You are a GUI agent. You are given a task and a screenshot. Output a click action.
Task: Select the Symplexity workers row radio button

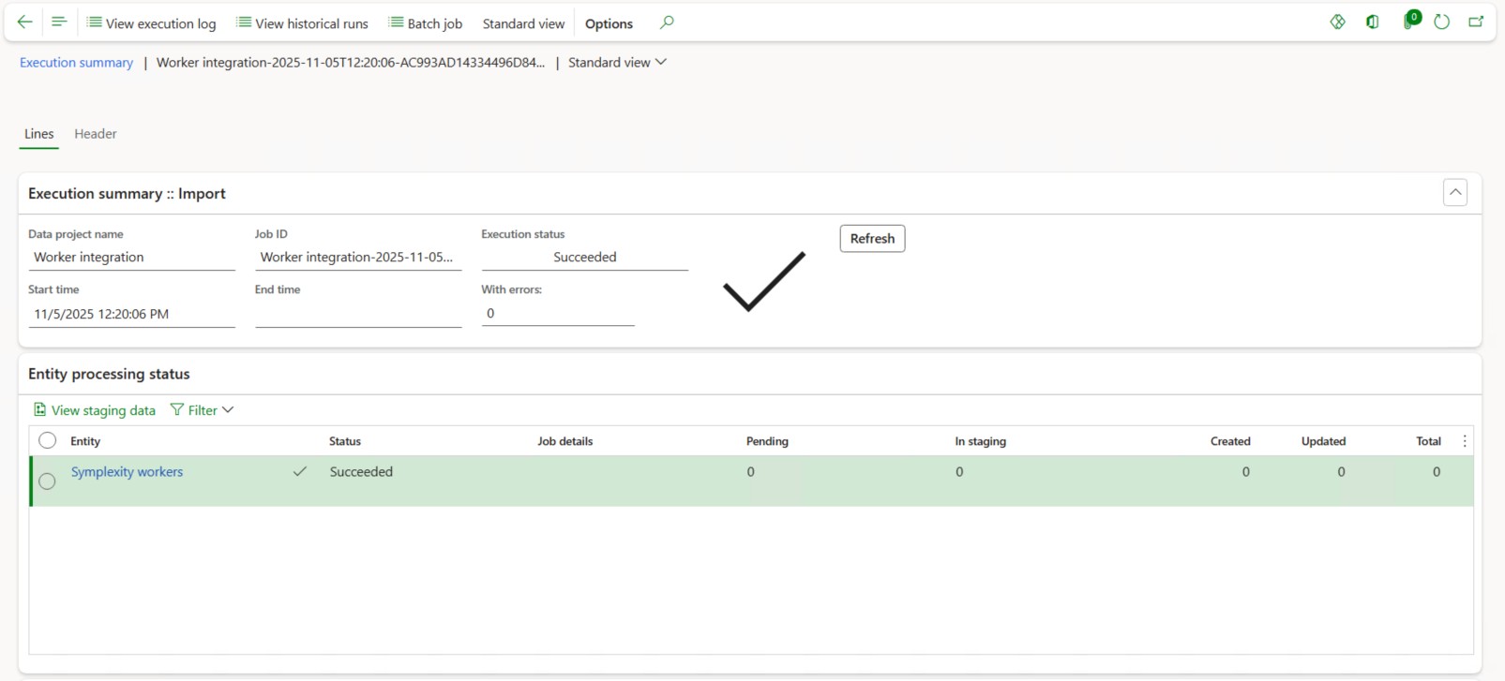pyautogui.click(x=47, y=481)
